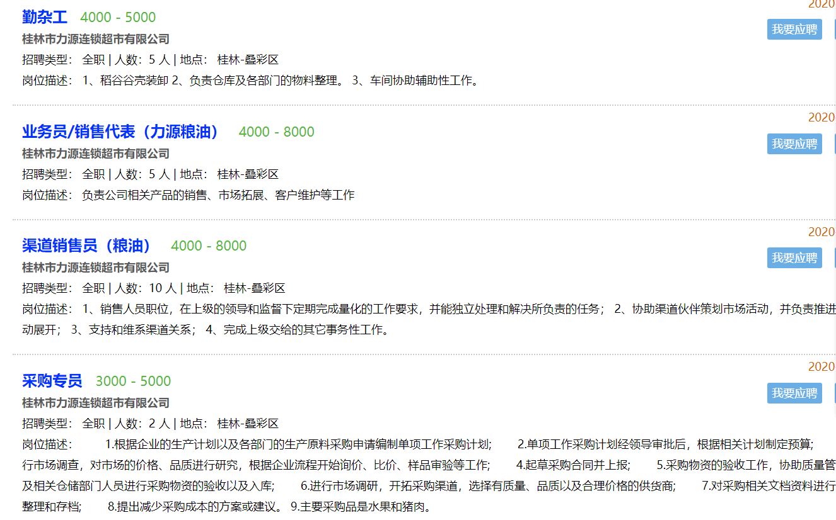This screenshot has height=520, width=836.
Task: Select salary 3000 - 5000 of 采购专员
Action: [133, 381]
